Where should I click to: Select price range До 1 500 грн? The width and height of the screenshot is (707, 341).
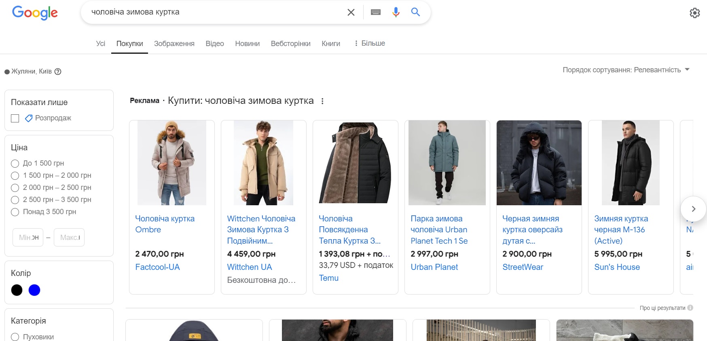click(15, 164)
